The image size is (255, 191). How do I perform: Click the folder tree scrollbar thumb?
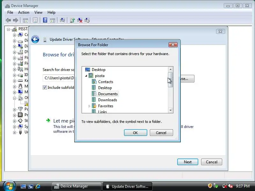click(x=170, y=80)
